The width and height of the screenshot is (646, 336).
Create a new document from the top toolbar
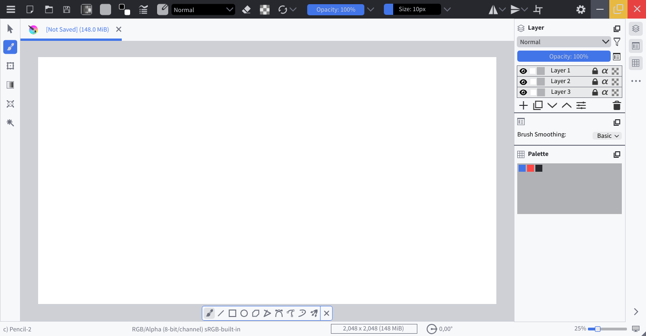tap(30, 9)
